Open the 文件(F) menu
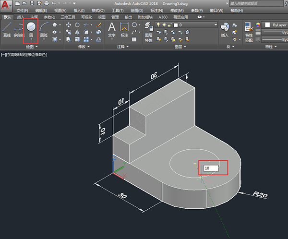The width and height of the screenshot is (288, 239). [x=22, y=10]
